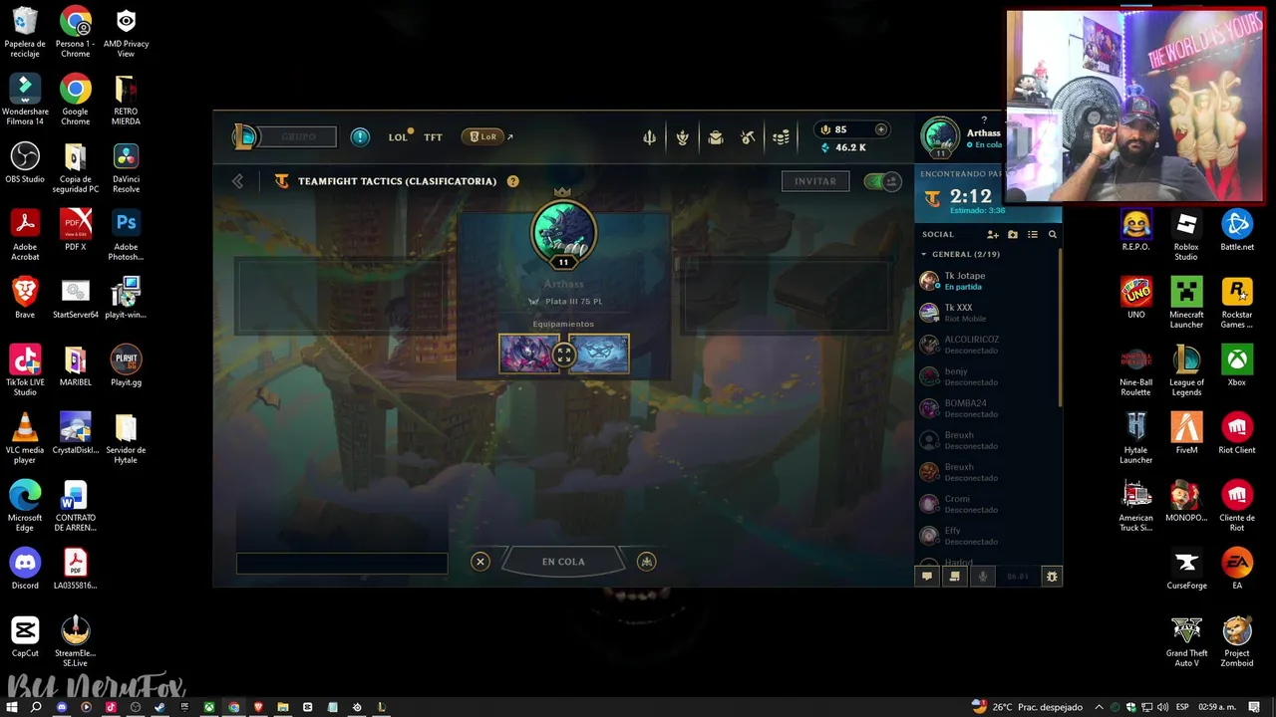The image size is (1276, 717).
Task: Open Minecraft Launcher desktop shortcut
Action: point(1186,304)
